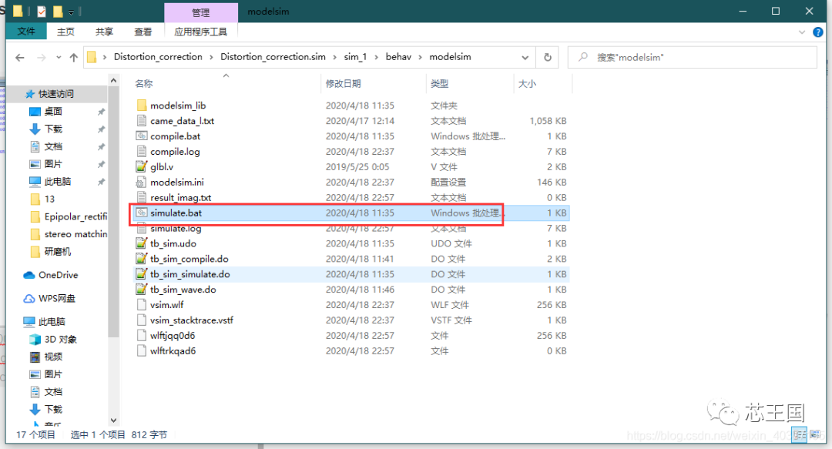Expand the ribbon with chevron
The image size is (832, 449).
tap(802, 32)
